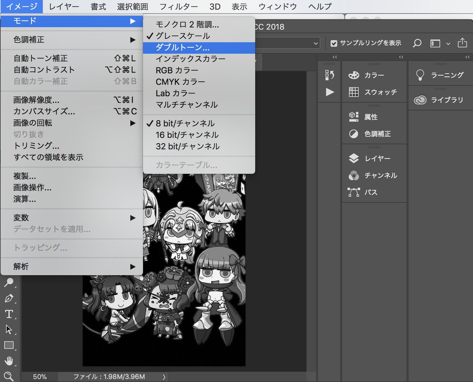The width and height of the screenshot is (473, 382).
Task: Open the ヘルプ menu
Action: click(x=320, y=6)
